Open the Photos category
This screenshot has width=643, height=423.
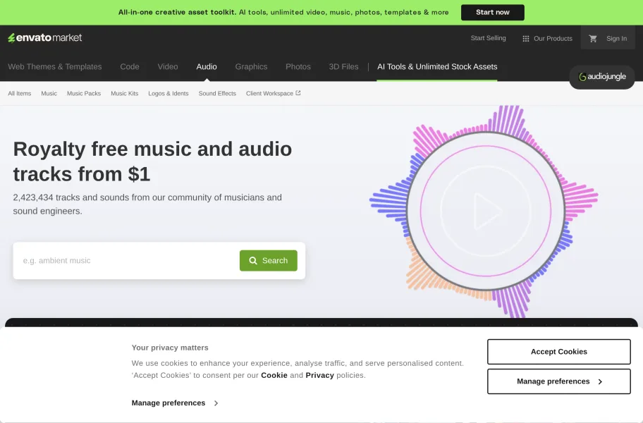[x=298, y=66]
